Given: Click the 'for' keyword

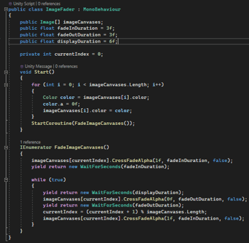Looking at the screenshot, I should coord(36,85).
